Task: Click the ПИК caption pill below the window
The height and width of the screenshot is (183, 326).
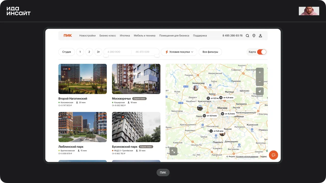Action: pyautogui.click(x=163, y=173)
